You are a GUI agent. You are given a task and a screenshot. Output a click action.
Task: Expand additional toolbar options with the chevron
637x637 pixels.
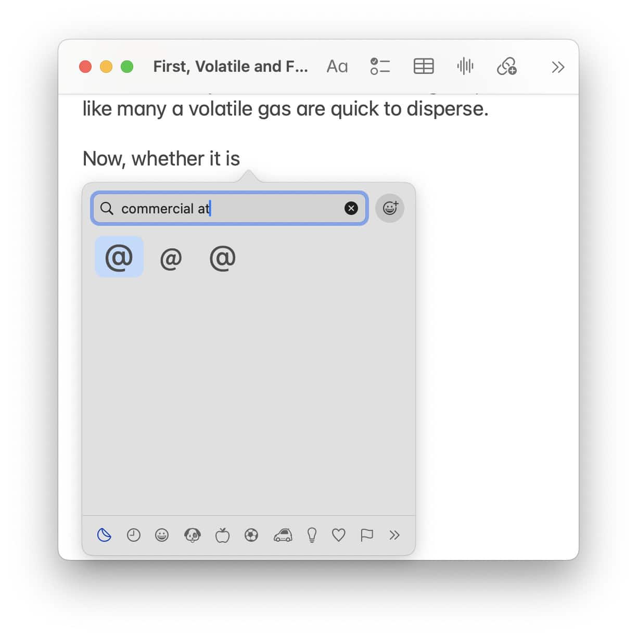(557, 67)
